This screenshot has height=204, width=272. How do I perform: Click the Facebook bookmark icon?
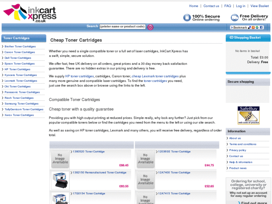(x=261, y=27)
